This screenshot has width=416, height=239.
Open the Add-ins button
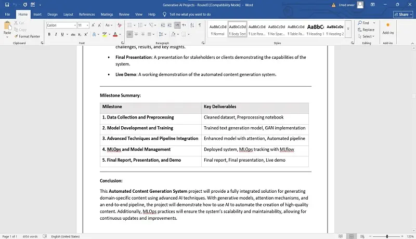(388, 29)
